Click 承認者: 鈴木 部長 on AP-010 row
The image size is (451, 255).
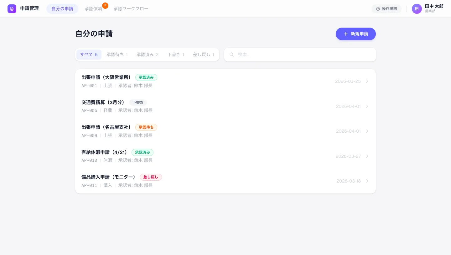(x=135, y=160)
